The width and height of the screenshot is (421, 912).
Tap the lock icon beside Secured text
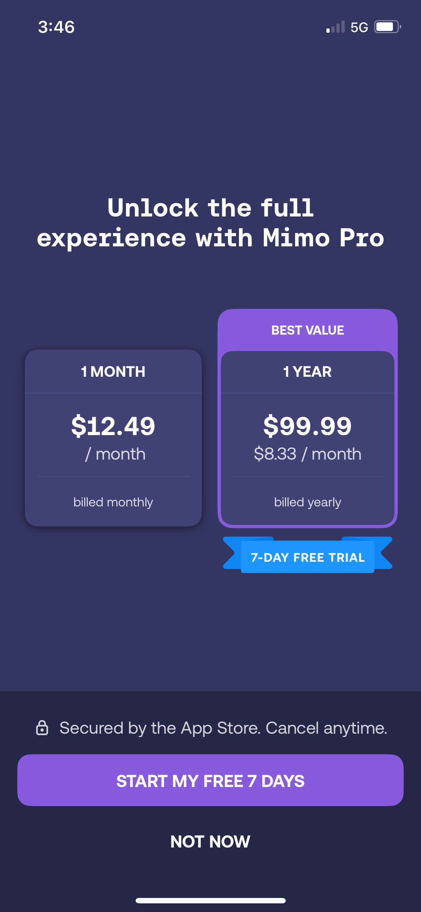(42, 728)
